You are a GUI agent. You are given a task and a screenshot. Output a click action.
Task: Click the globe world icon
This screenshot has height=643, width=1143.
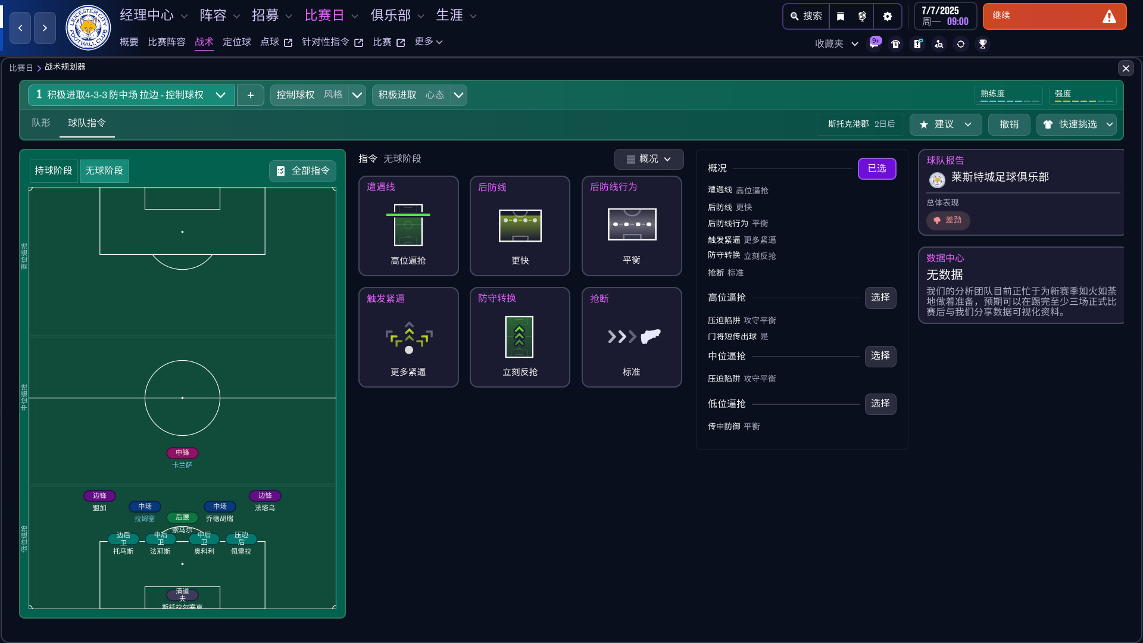(862, 16)
